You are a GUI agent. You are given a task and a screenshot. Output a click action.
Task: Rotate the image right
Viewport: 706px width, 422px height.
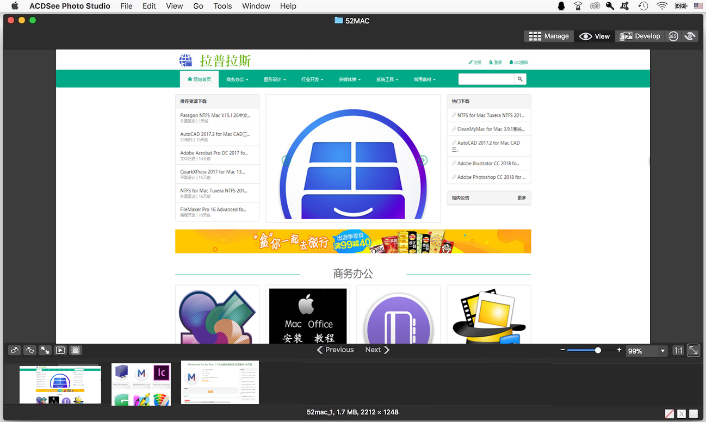[30, 350]
